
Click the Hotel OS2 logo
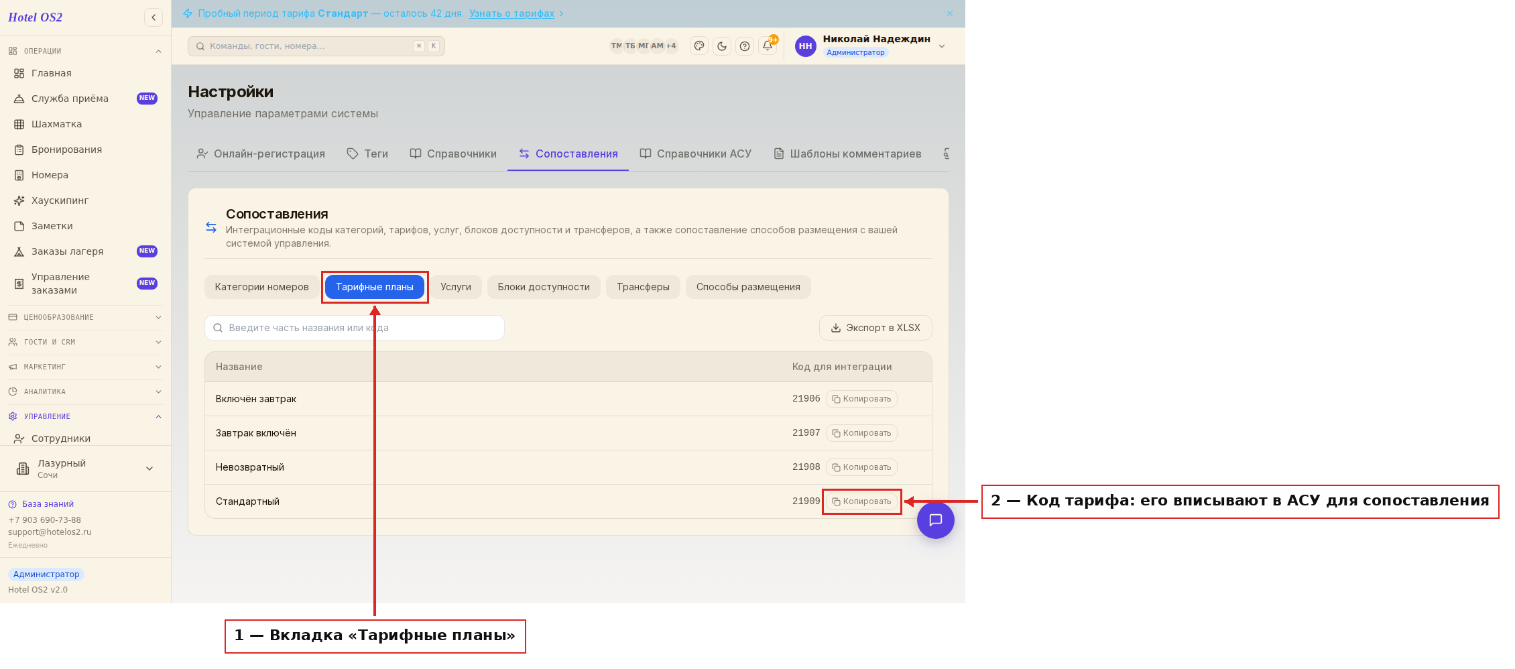(35, 17)
